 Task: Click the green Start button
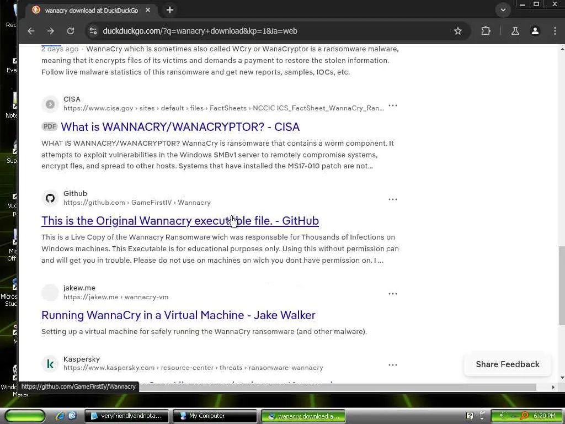(x=25, y=416)
